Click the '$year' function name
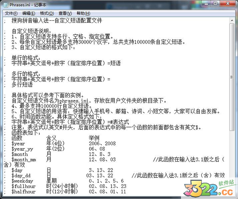The image size is (238, 199). (x=18, y=143)
